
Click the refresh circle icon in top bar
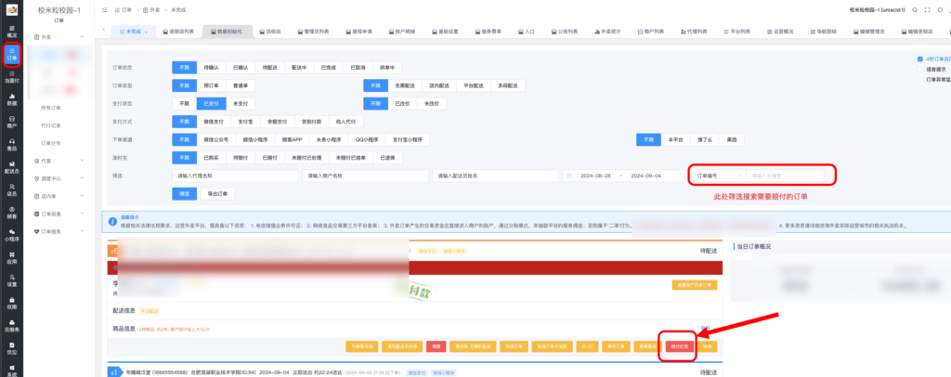(x=940, y=10)
